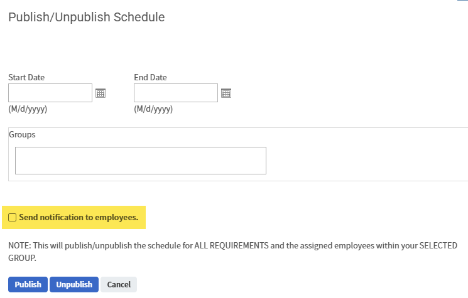This screenshot has height=298, width=468.
Task: Click the M/d/yyyy hint under End Date
Action: coord(153,109)
